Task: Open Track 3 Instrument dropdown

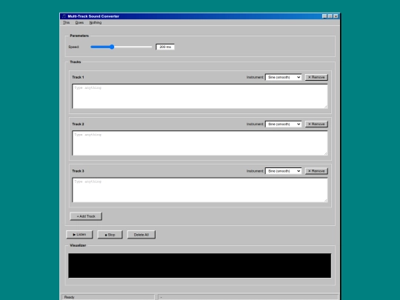Action: coord(284,171)
